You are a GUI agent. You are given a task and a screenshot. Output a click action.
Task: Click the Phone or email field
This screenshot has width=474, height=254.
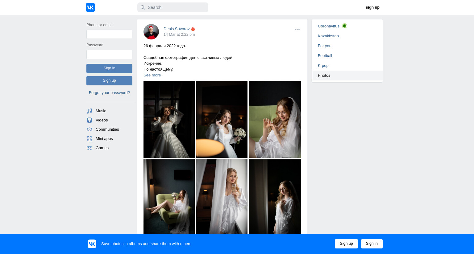tap(109, 34)
